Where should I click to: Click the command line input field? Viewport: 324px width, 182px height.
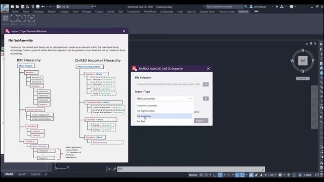(x=191, y=169)
